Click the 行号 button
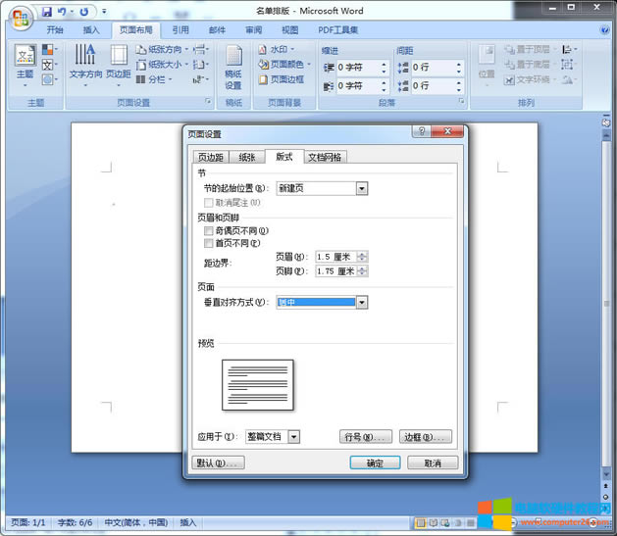Image resolution: width=617 pixels, height=536 pixels. pyautogui.click(x=367, y=436)
